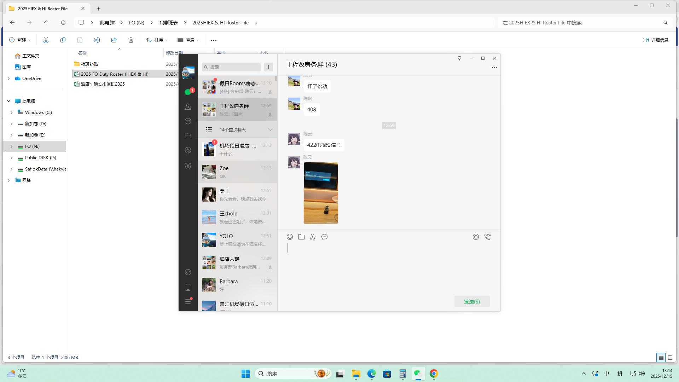679x382 pixels.
Task: Expand the Windows (C:) drive tree
Action: (x=11, y=112)
